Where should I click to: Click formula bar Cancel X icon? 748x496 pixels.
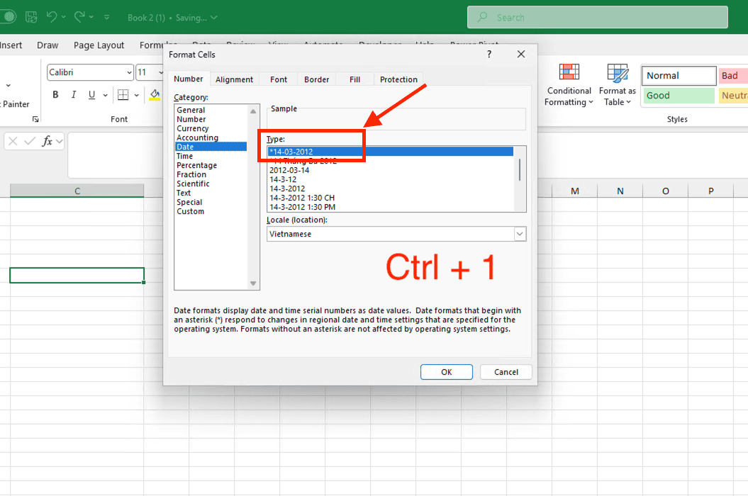[x=13, y=141]
